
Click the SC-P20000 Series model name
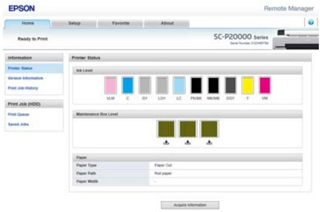point(241,37)
